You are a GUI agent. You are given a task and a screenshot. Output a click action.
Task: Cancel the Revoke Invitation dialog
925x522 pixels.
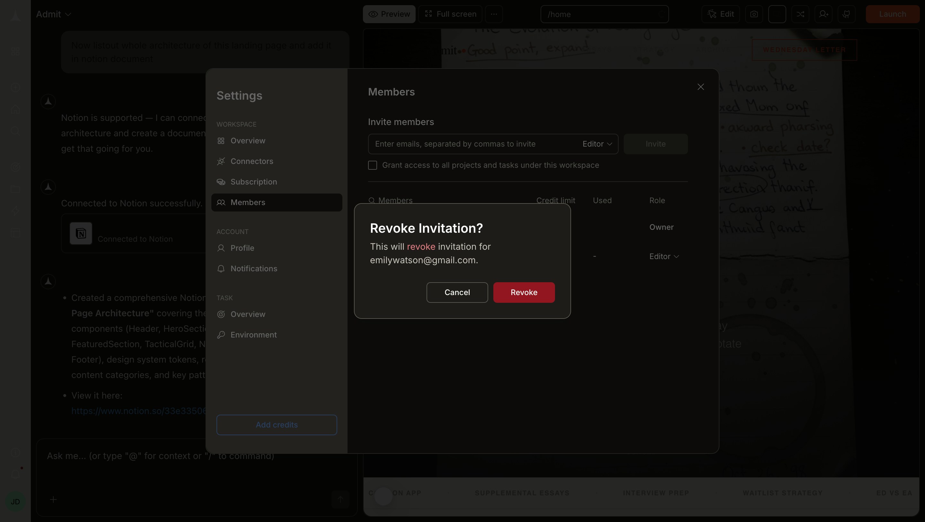click(x=457, y=292)
